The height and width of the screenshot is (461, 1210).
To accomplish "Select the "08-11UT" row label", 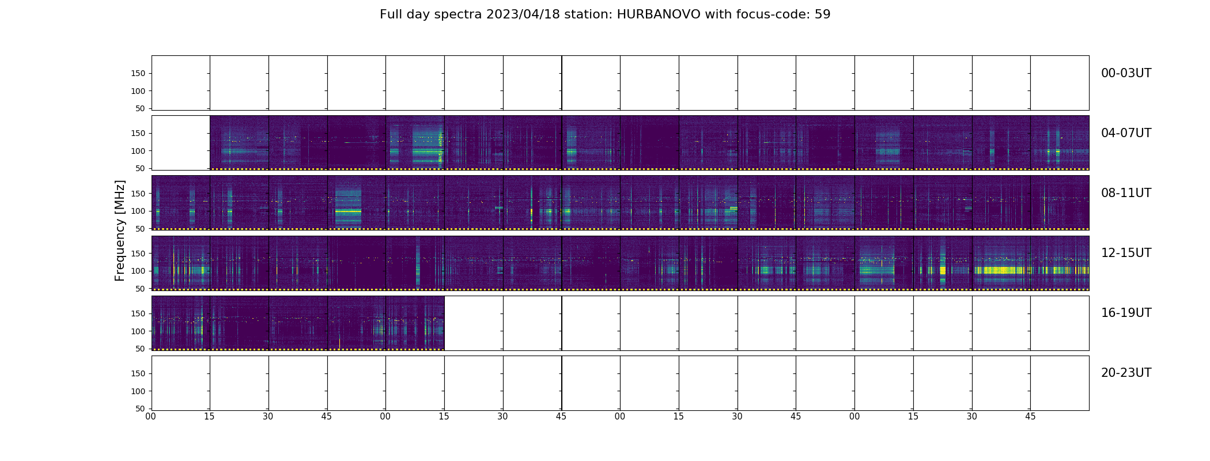I will coord(1126,193).
